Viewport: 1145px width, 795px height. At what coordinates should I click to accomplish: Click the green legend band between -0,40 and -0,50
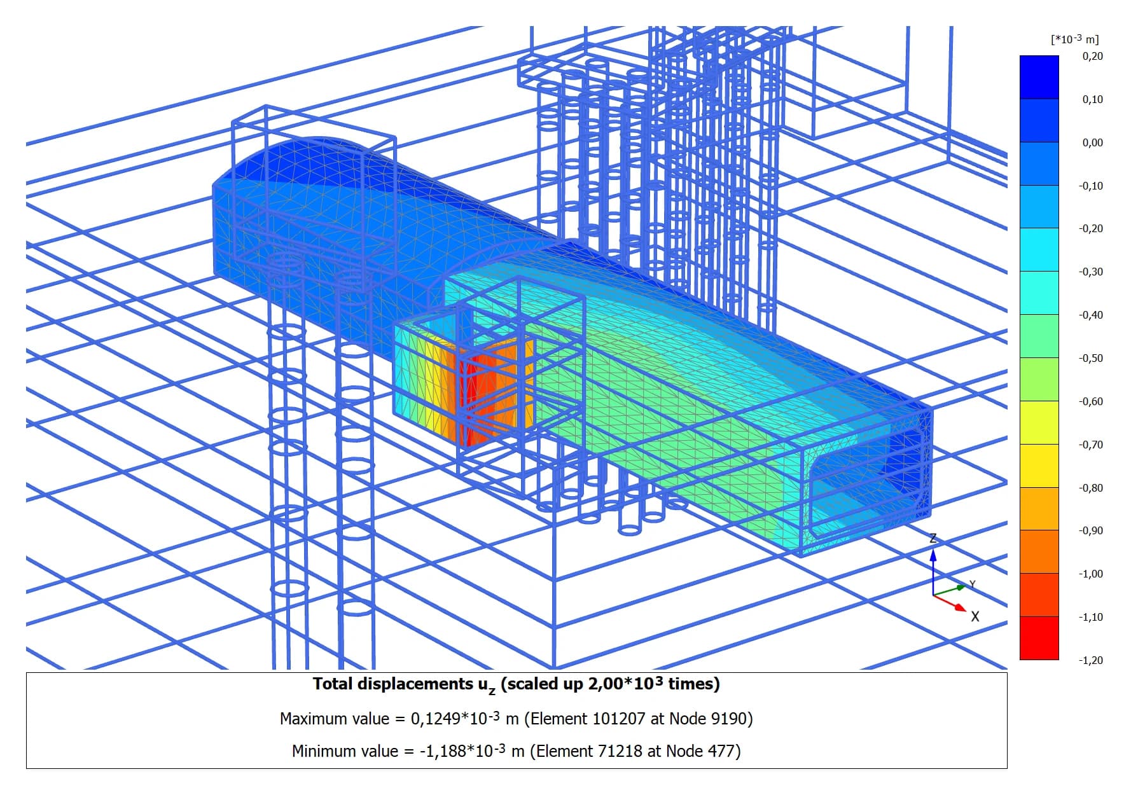click(1039, 336)
